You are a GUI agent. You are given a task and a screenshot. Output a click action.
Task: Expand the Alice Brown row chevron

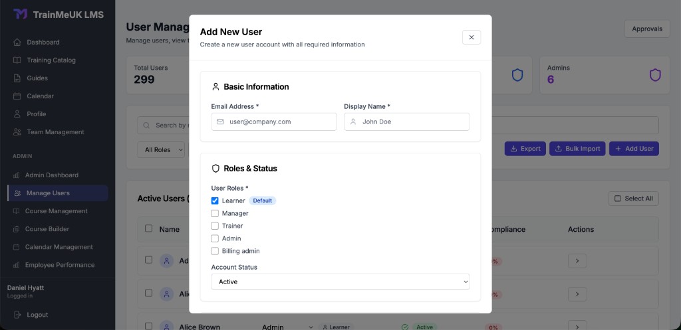coord(577,325)
